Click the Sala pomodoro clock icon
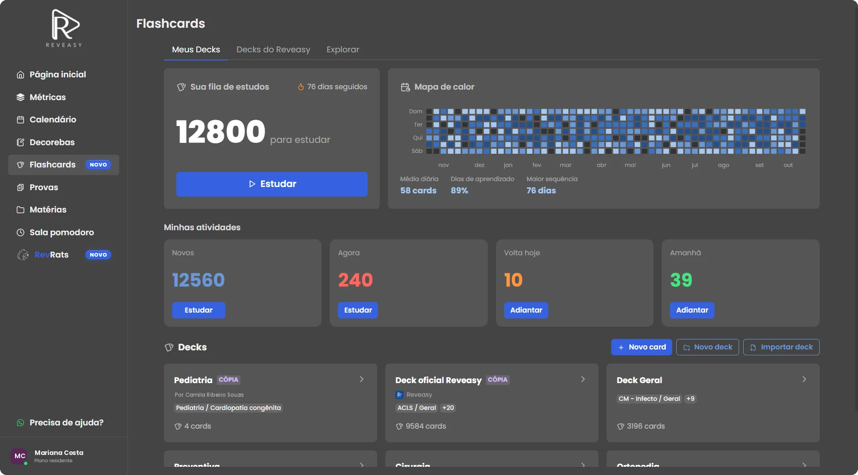The image size is (858, 475). tap(20, 232)
